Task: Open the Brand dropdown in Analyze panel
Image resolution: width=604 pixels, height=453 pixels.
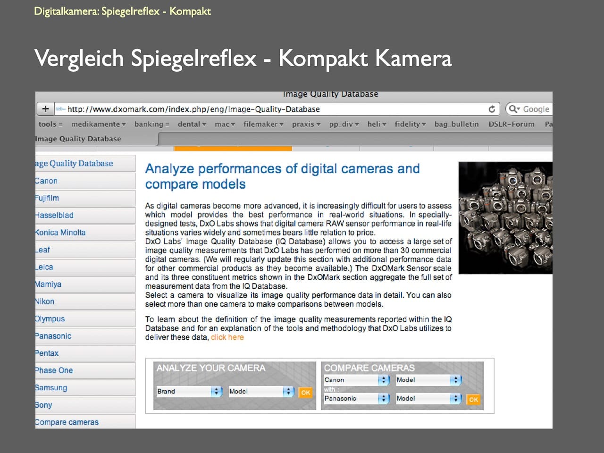Action: click(x=189, y=391)
